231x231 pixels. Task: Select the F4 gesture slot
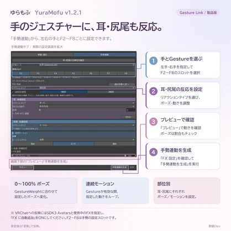(x=55, y=73)
